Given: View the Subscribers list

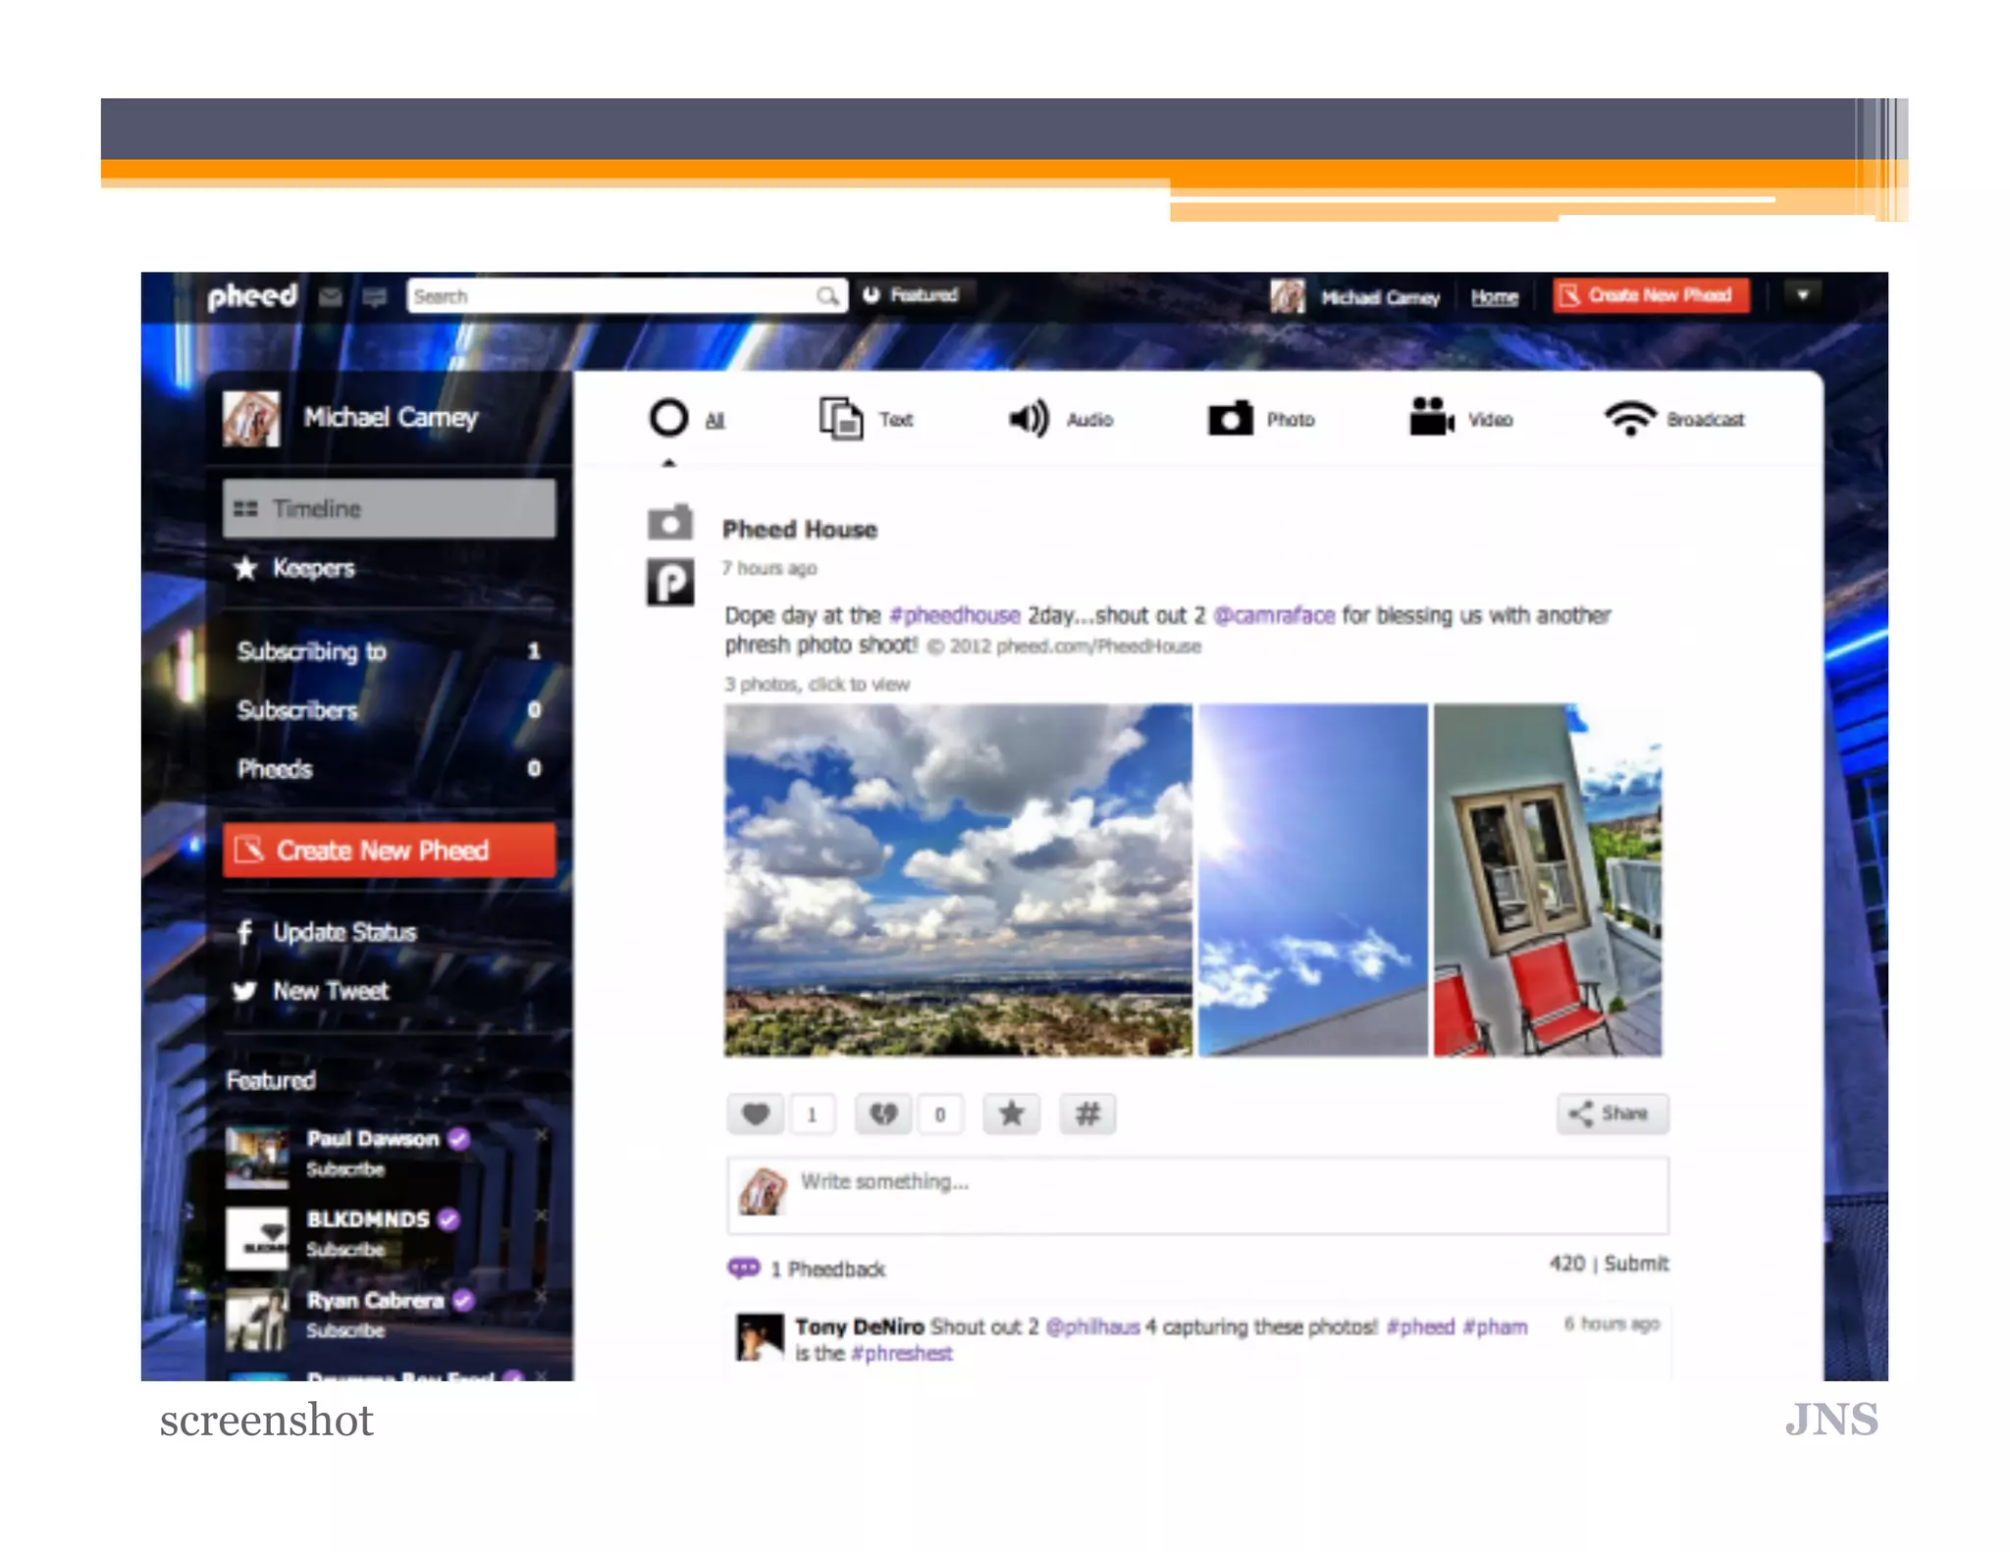Looking at the screenshot, I should tap(389, 709).
